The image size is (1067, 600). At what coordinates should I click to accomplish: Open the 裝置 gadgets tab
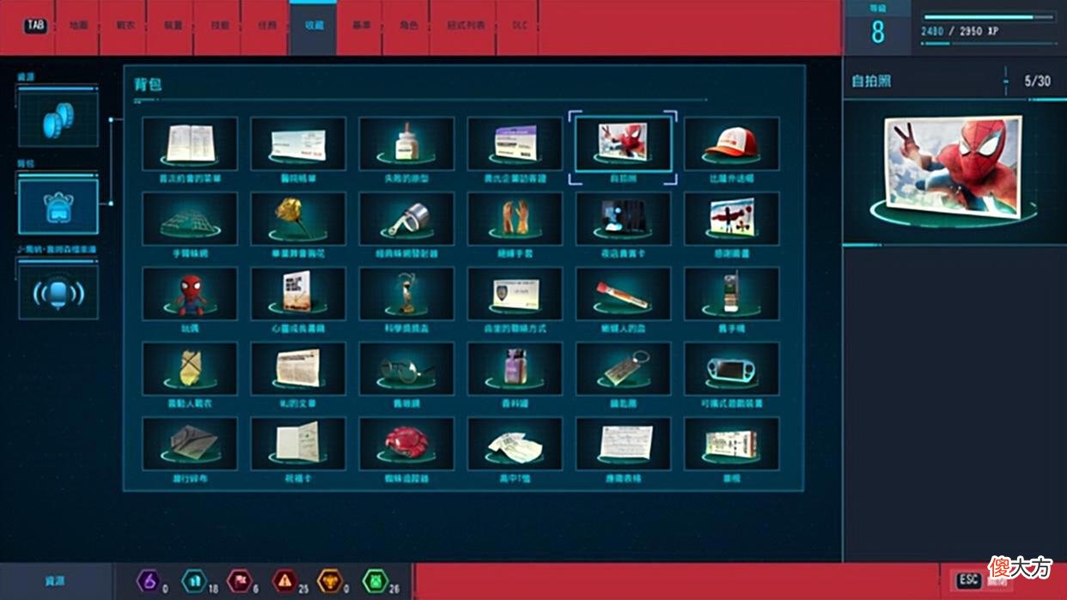click(x=172, y=26)
